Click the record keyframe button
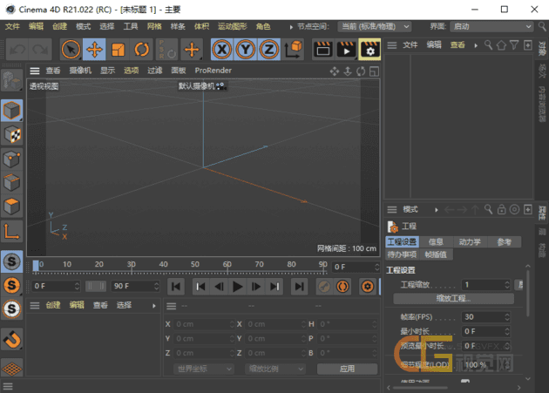This screenshot has height=393, width=549. point(324,287)
